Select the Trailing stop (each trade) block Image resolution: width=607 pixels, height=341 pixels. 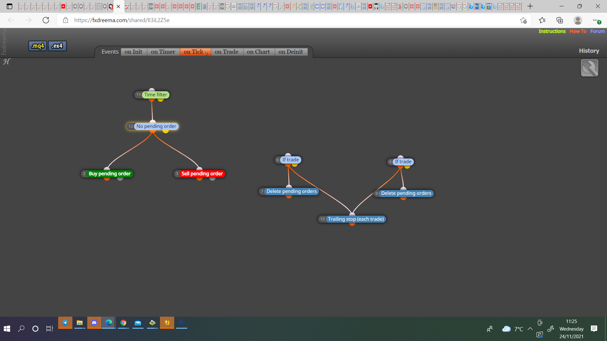click(x=356, y=219)
